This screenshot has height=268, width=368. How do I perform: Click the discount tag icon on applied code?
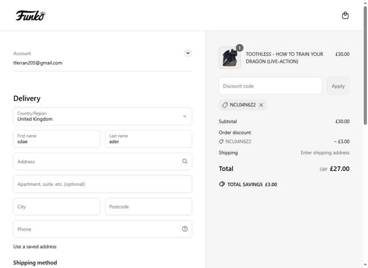(x=225, y=105)
